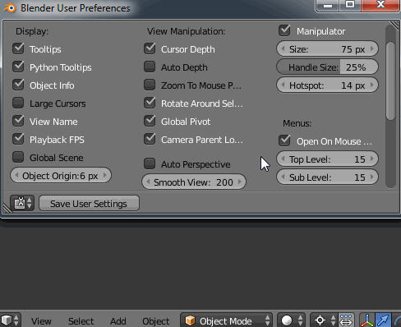Screen dimensions: 401x327
Task: Increase Object Origin size with right arrow
Action: (x=105, y=175)
